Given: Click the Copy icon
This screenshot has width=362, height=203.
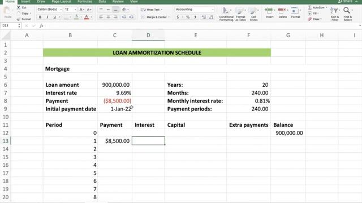Looking at the screenshot, I should pos(19,14).
